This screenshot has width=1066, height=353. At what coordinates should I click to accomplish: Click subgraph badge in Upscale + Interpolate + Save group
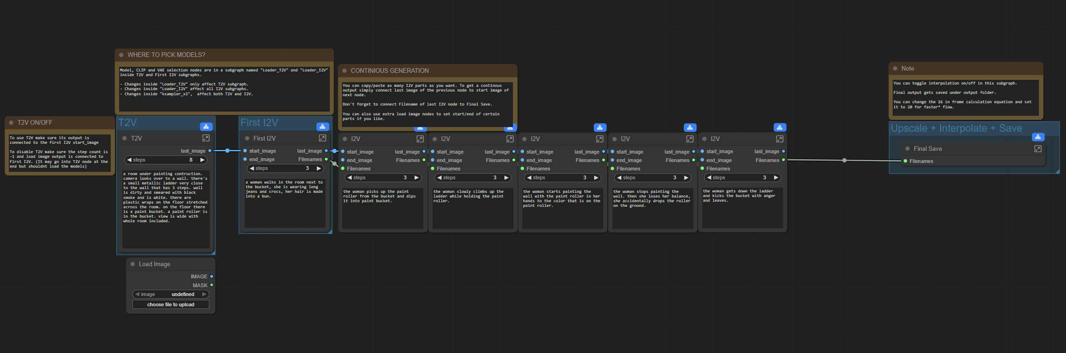1038,137
